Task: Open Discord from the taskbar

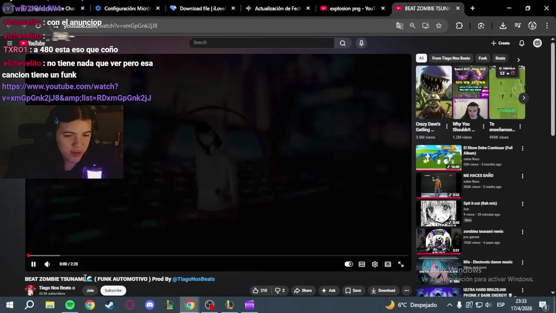Action: [x=150, y=305]
